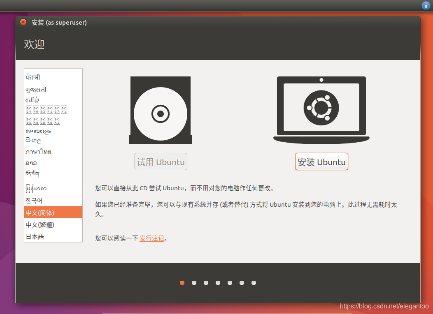433x314 pixels.
Task: Select မြန်မာစာ in the language list
Action: point(53,189)
